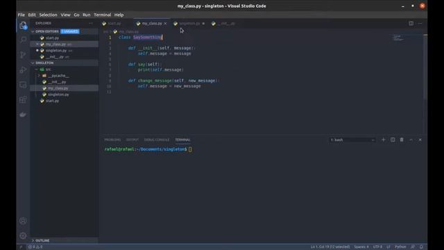The image size is (444, 250).
Task: Open the Manage gear icon
Action: pos(23,235)
